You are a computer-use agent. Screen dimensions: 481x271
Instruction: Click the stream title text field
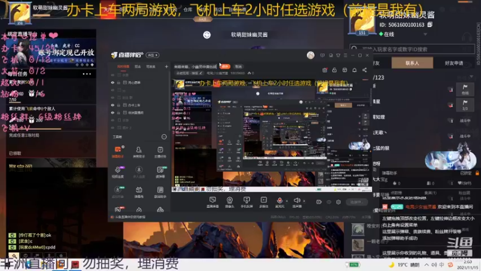click(x=196, y=66)
